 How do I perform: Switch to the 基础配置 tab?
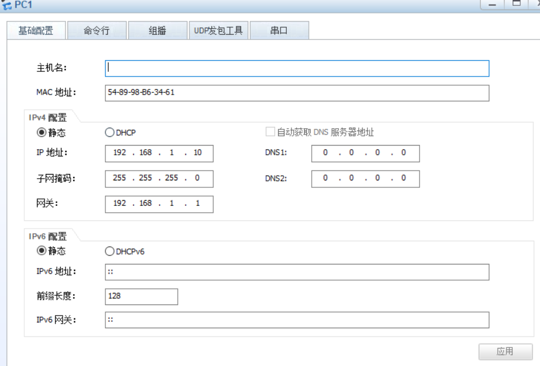(36, 31)
